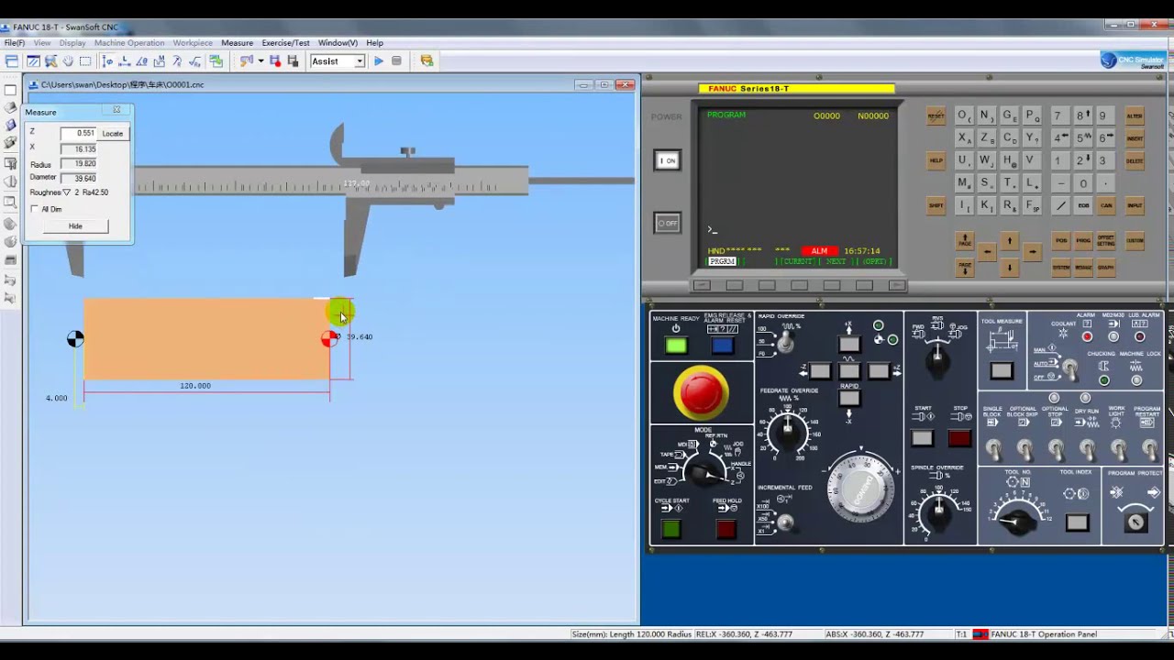
Task: Click the spindle STOP red button
Action: pos(959,438)
